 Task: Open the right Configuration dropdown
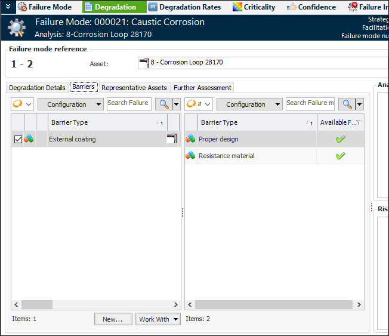[x=249, y=104]
